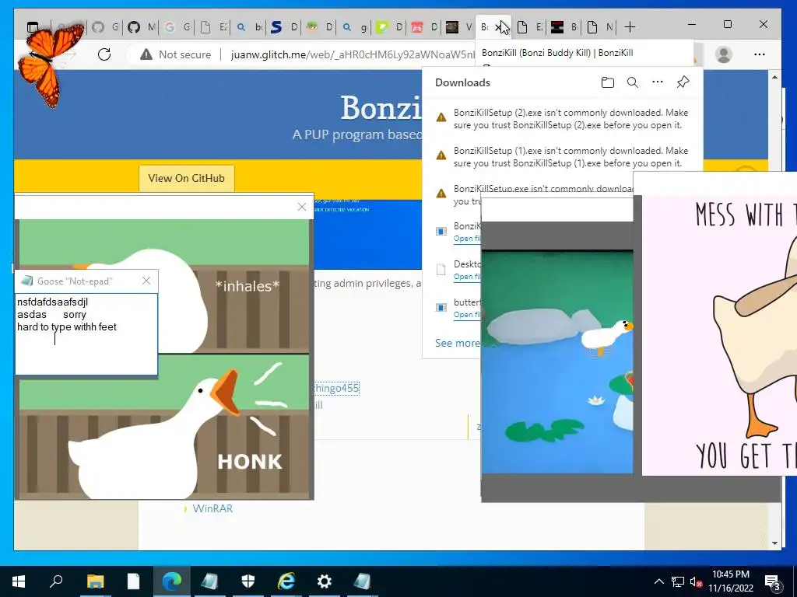Open a new browser tab
The height and width of the screenshot is (597, 797).
pos(629,27)
